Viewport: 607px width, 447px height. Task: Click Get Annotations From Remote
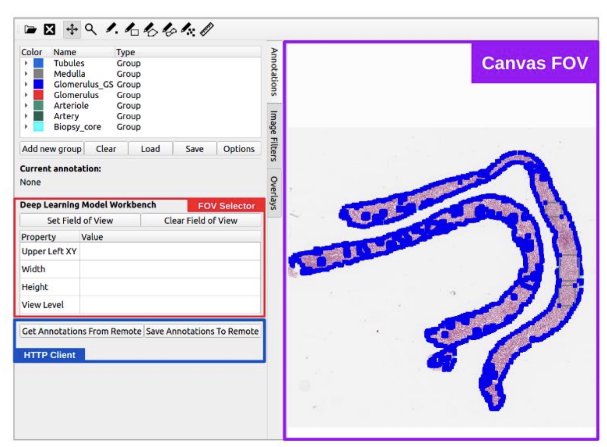click(82, 331)
